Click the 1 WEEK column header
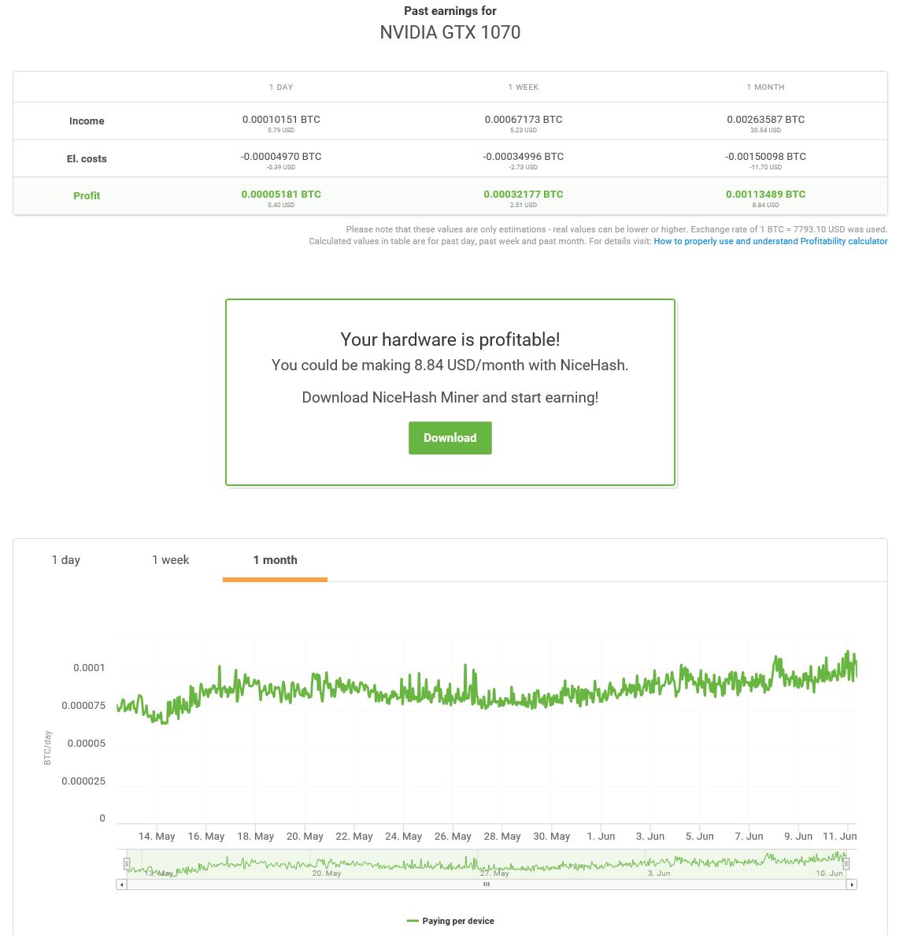Screen dimensions: 903x935 point(524,87)
